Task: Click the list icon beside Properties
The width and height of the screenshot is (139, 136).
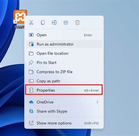Action: (31, 90)
